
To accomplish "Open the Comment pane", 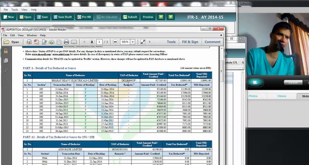I will pyautogui.click(x=212, y=42).
